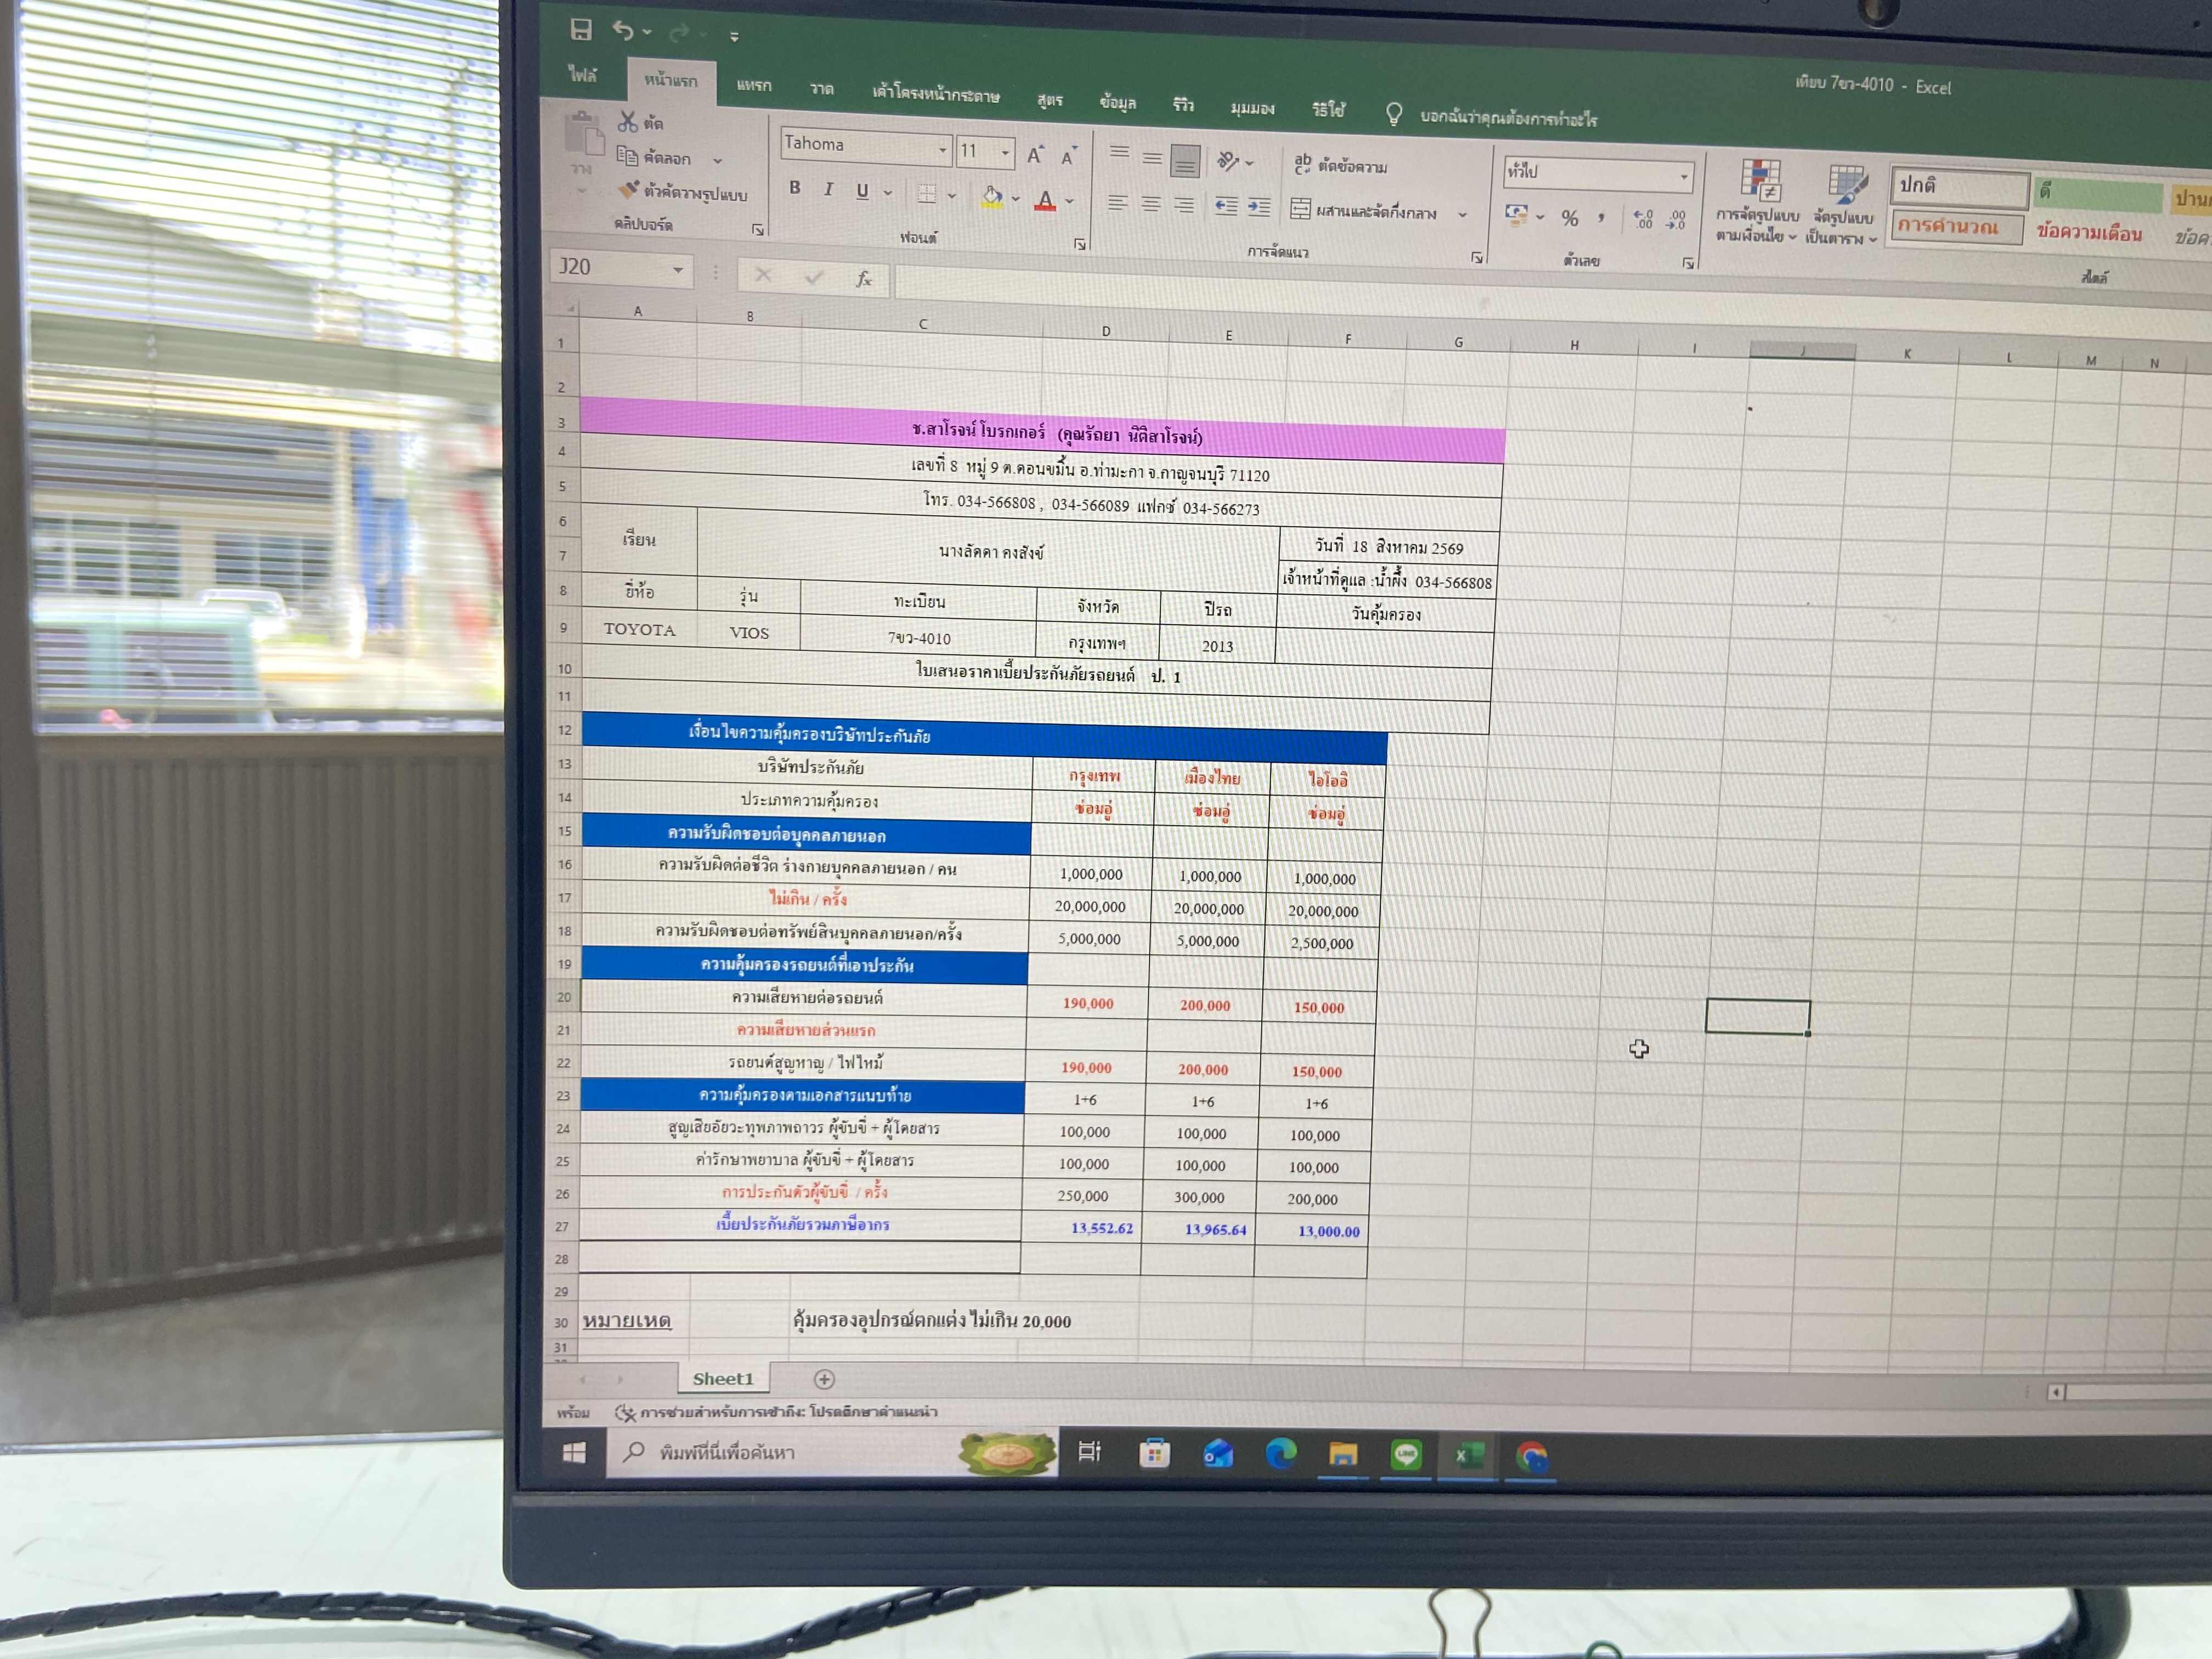
Task: Click the Save icon in quick access toolbar
Action: click(581, 29)
